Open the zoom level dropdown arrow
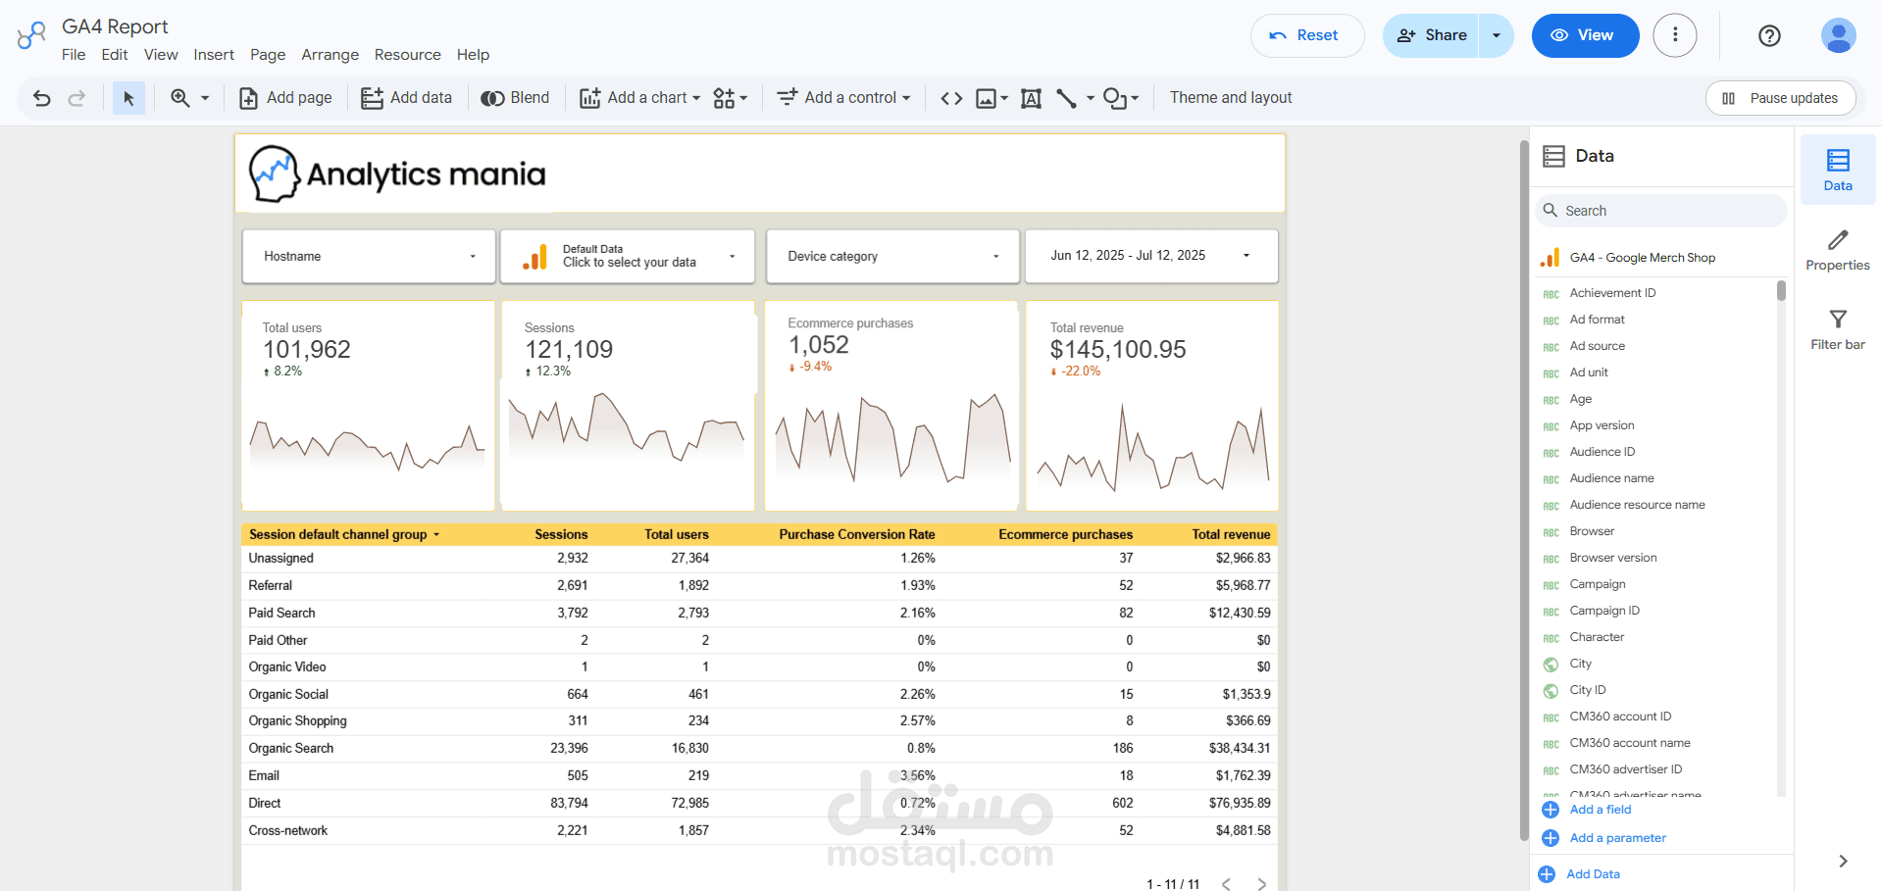The image size is (1882, 891). pyautogui.click(x=205, y=98)
